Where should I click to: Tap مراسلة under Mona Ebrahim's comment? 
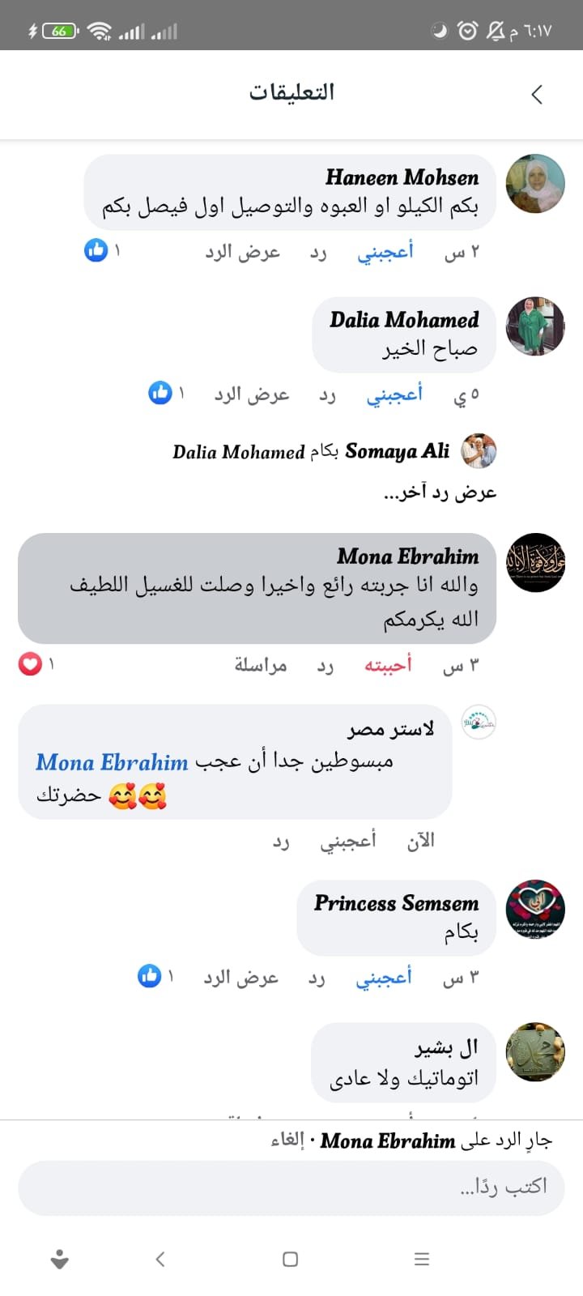tap(261, 665)
